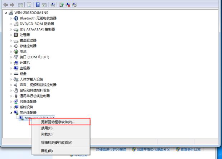The image size is (222, 159).
Task: Click 卸载(U) in the context menu
Action: point(47,134)
